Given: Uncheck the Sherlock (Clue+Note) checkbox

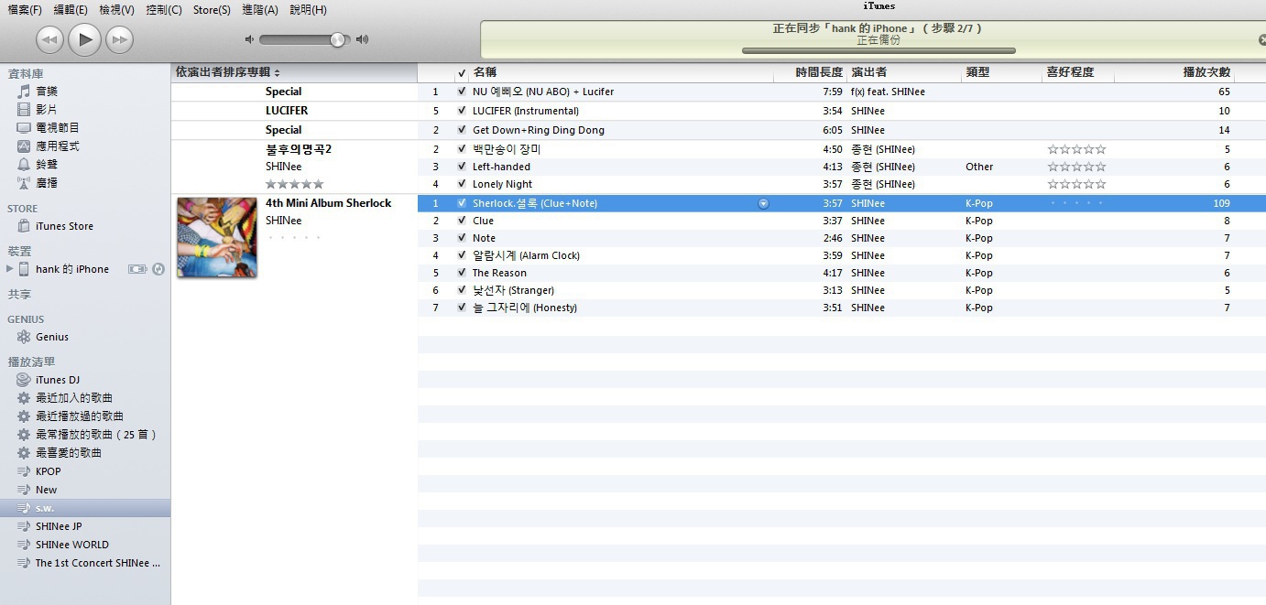Looking at the screenshot, I should coord(462,203).
